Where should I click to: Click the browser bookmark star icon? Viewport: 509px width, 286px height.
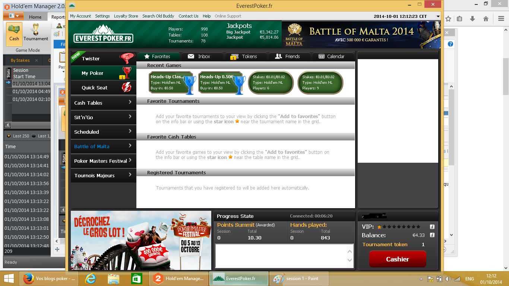[448, 19]
